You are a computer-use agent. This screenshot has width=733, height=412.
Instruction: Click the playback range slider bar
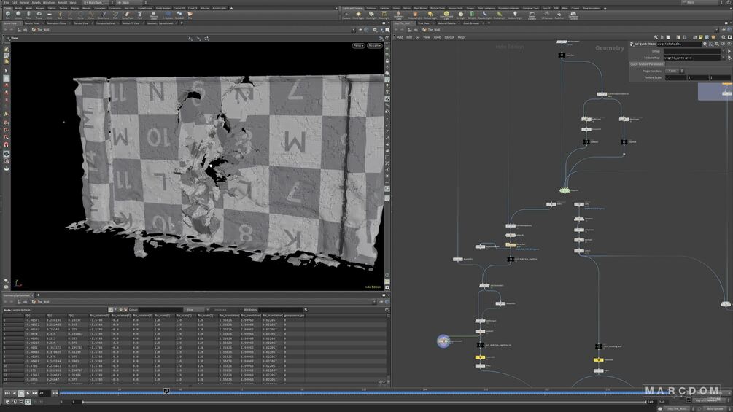pos(365,402)
